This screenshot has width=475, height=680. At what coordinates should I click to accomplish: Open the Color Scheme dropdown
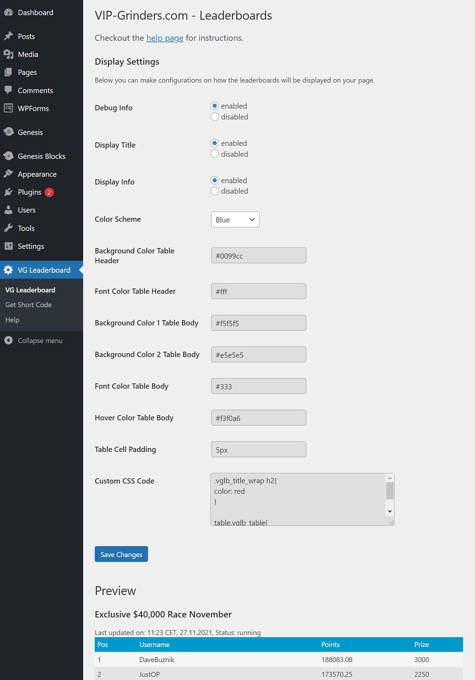[x=235, y=220]
